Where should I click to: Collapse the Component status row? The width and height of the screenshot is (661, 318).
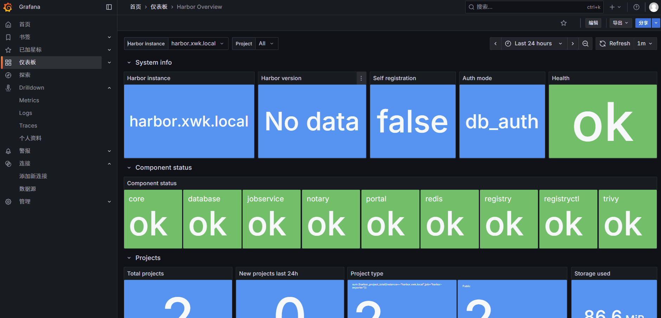click(x=129, y=168)
